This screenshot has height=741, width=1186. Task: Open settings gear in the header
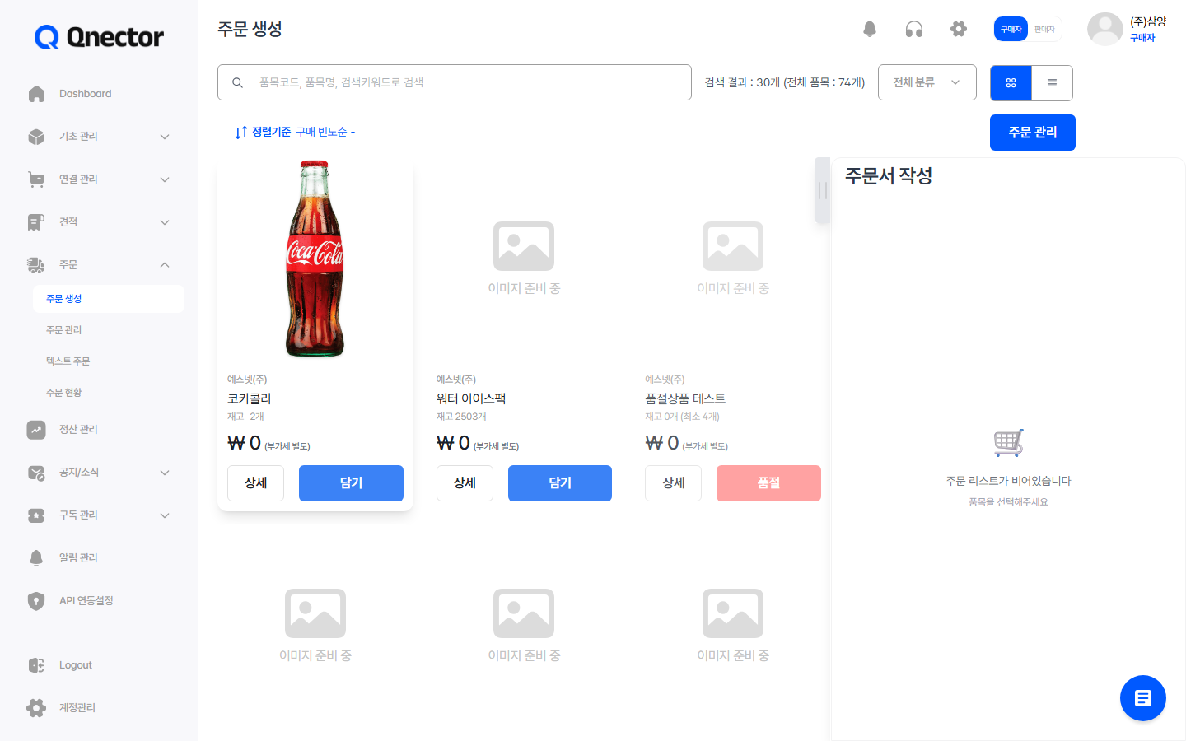coord(959,29)
